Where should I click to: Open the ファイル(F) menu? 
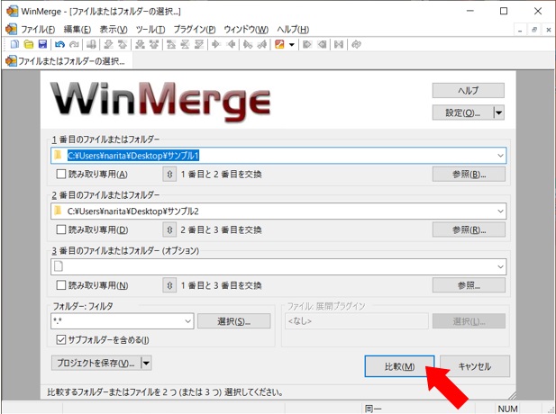[38, 30]
